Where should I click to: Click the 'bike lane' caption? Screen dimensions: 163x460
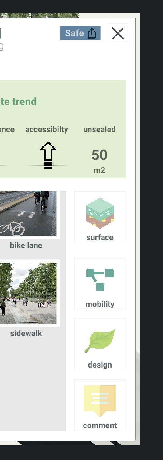[x=26, y=245]
